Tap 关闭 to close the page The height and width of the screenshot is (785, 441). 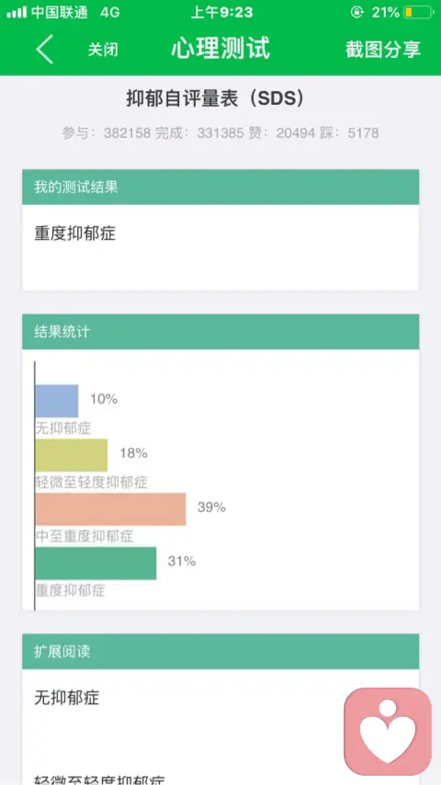103,50
